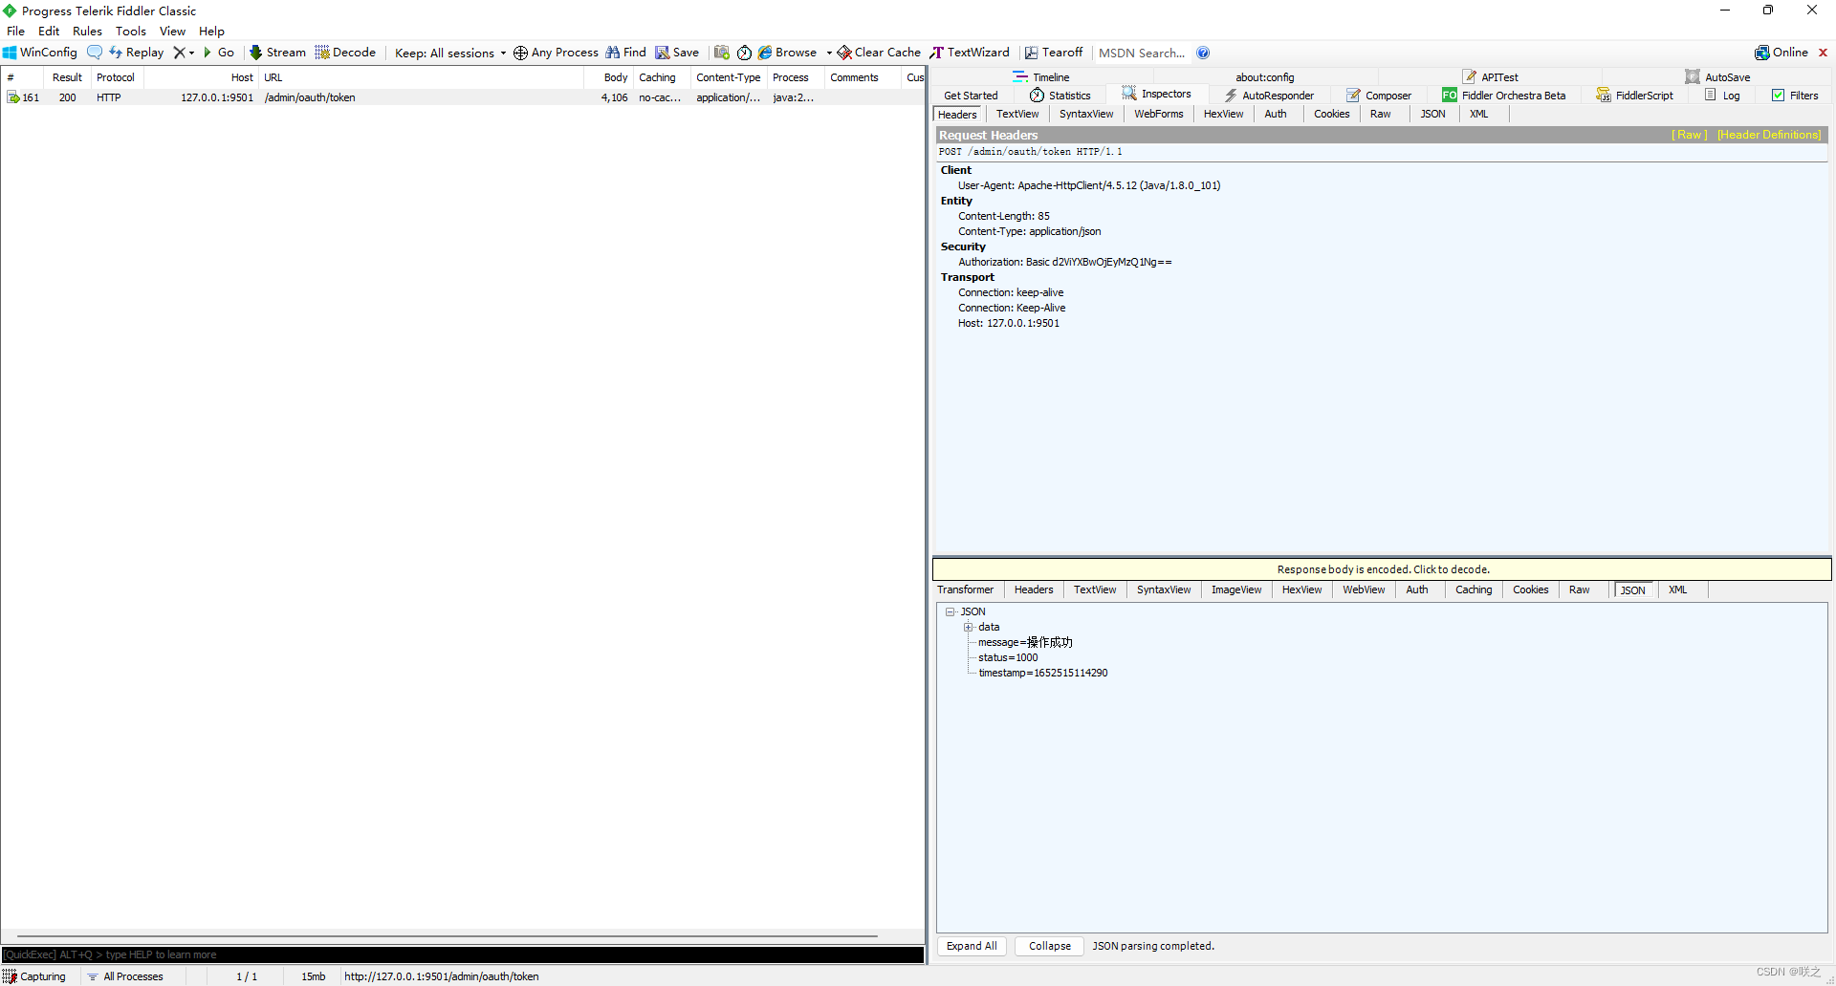
Task: Open the Keep: All sessions dropdown
Action: point(448,53)
